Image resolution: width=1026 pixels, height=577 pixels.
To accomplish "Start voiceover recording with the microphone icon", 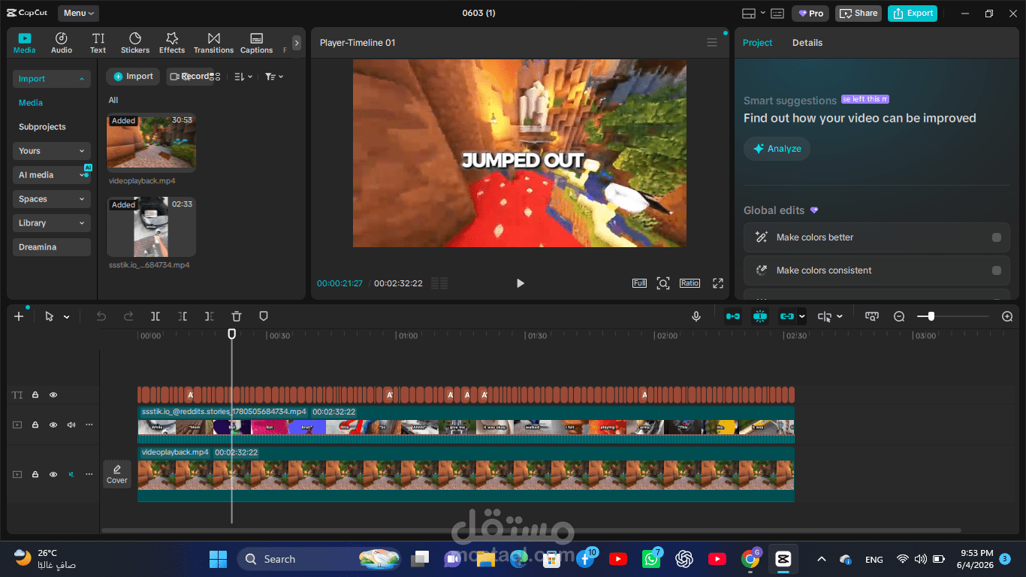I will pyautogui.click(x=696, y=316).
